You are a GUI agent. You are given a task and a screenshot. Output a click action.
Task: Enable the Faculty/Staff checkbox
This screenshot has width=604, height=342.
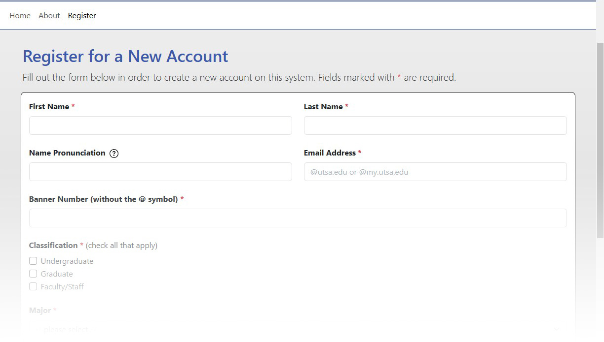pos(33,286)
